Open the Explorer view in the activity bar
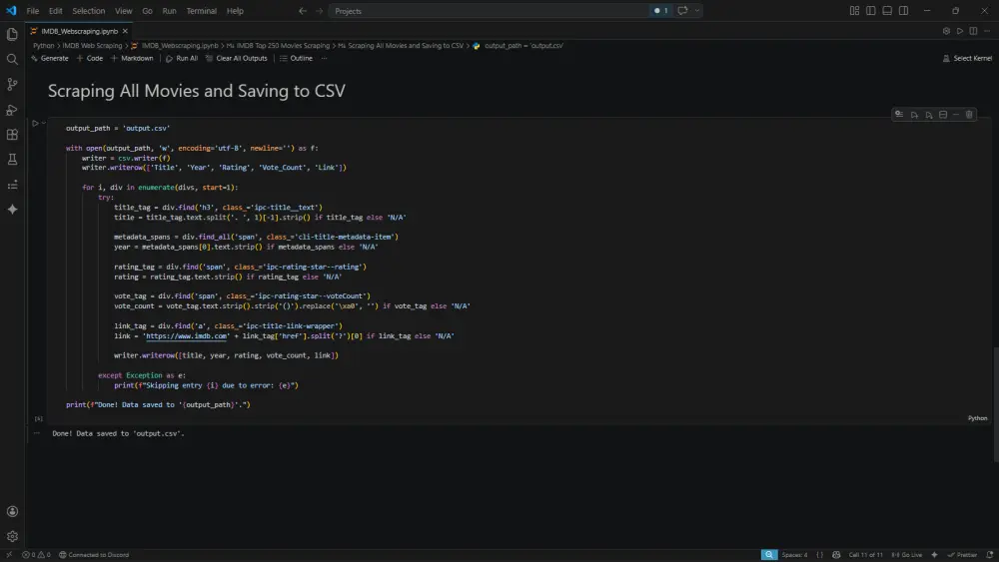 (12, 34)
